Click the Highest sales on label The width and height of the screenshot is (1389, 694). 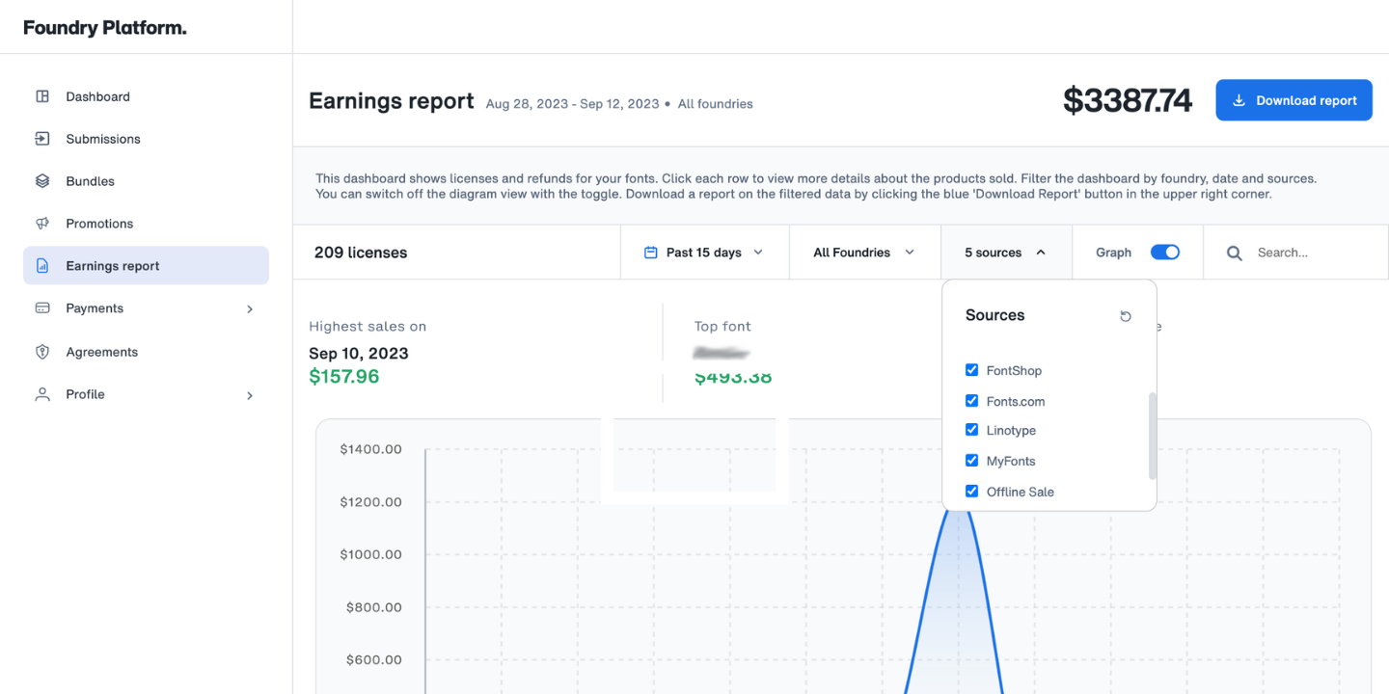click(368, 326)
